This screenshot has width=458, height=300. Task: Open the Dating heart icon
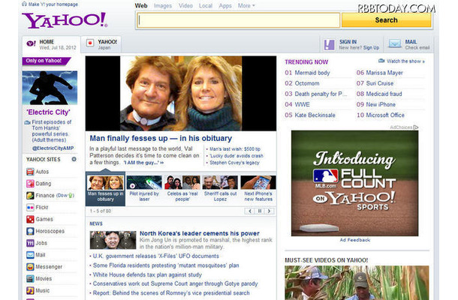[x=30, y=184]
